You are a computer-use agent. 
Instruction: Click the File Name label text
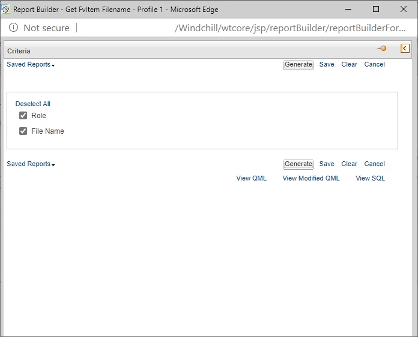pos(47,131)
